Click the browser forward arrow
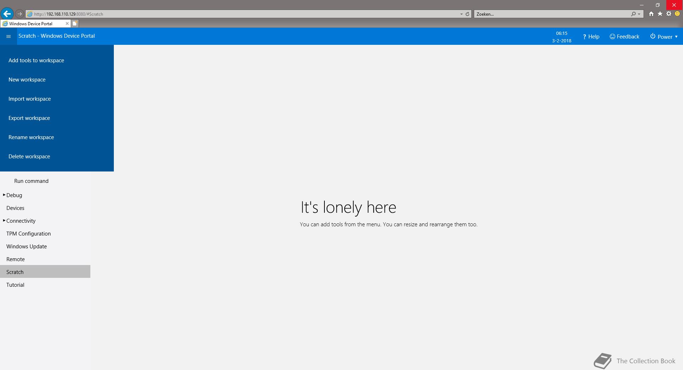 [x=20, y=14]
